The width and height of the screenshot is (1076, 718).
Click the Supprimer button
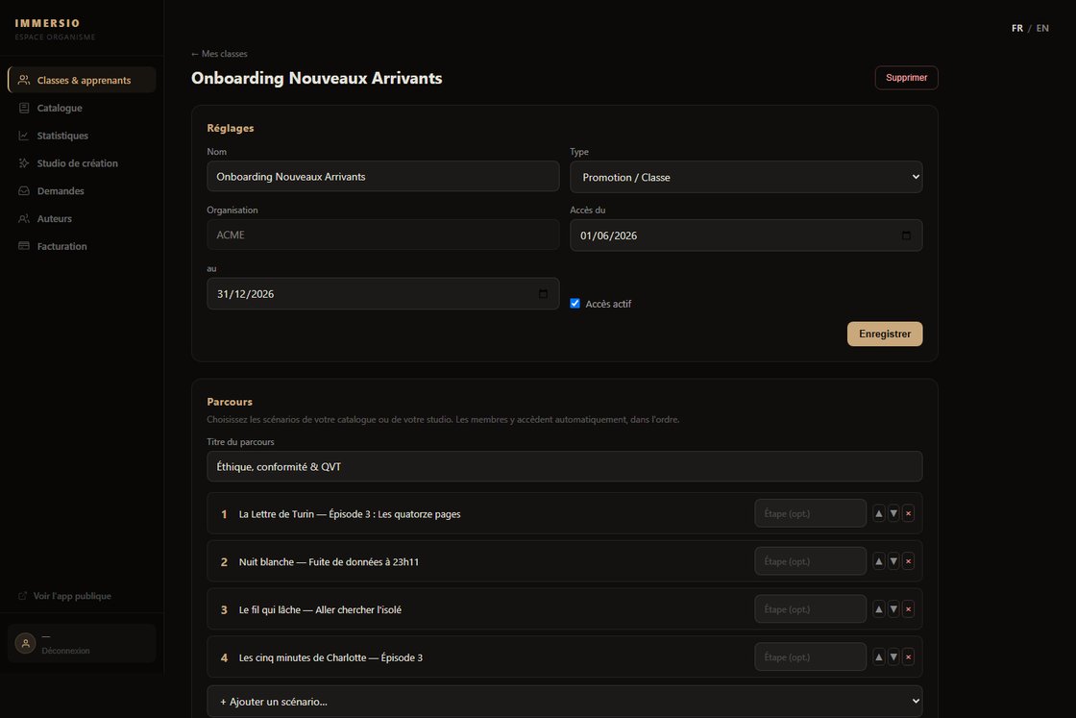[906, 78]
